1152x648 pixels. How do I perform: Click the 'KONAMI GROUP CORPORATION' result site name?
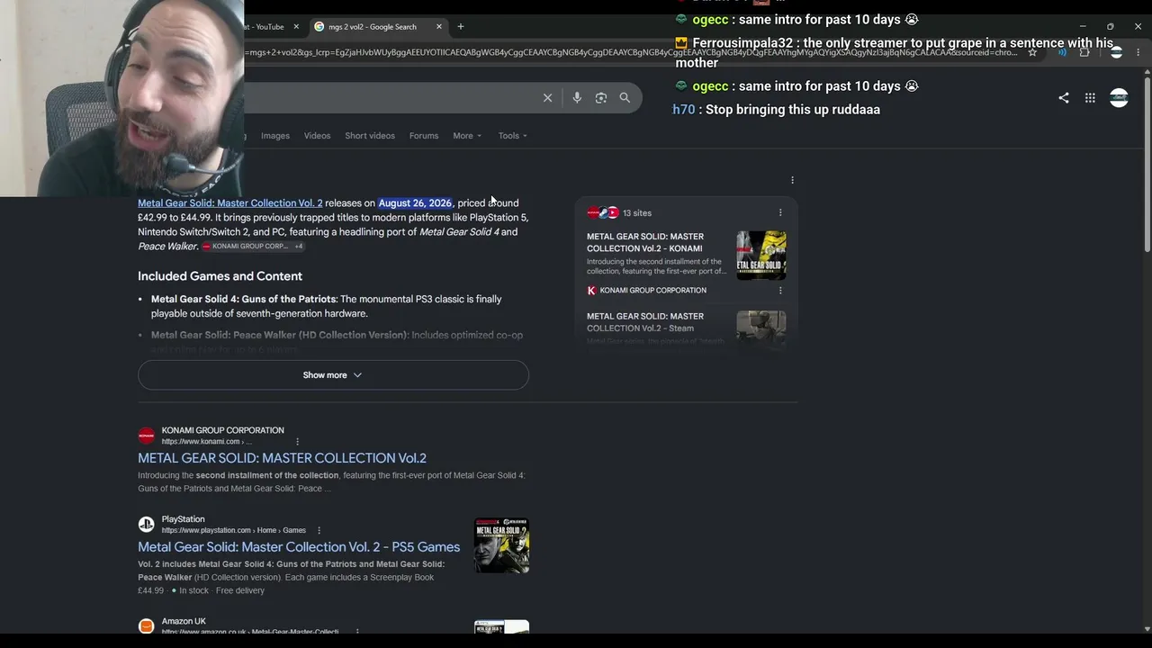coord(222,430)
